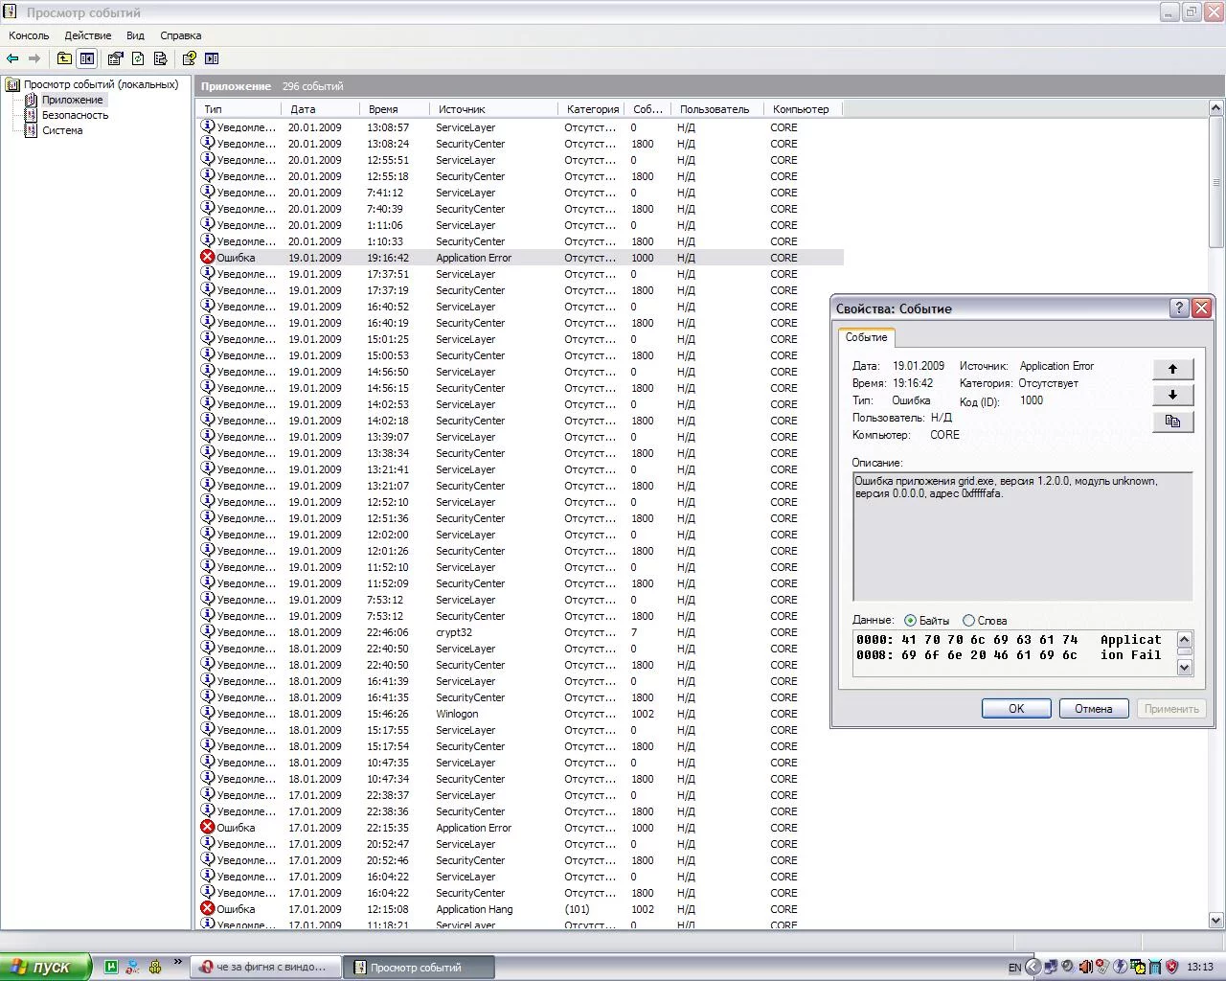Screen dimensions: 1226x981
Task: Click the Export list toolbar icon
Action: pos(161,58)
